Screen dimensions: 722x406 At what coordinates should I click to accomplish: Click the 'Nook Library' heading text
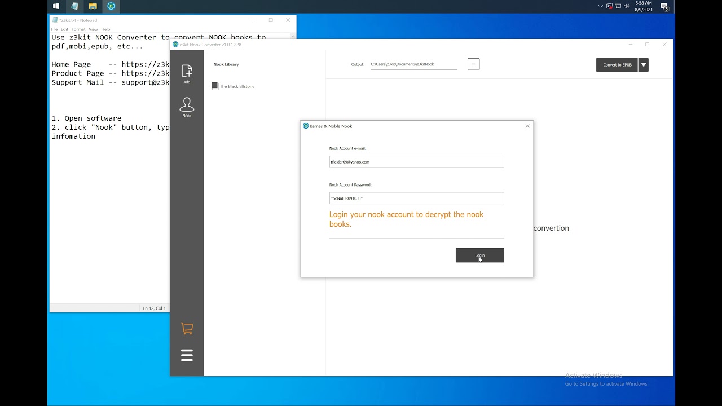pyautogui.click(x=226, y=64)
